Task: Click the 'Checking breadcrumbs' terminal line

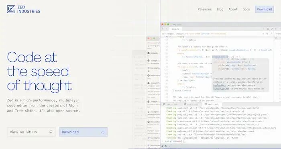Action: [x=215, y=121]
